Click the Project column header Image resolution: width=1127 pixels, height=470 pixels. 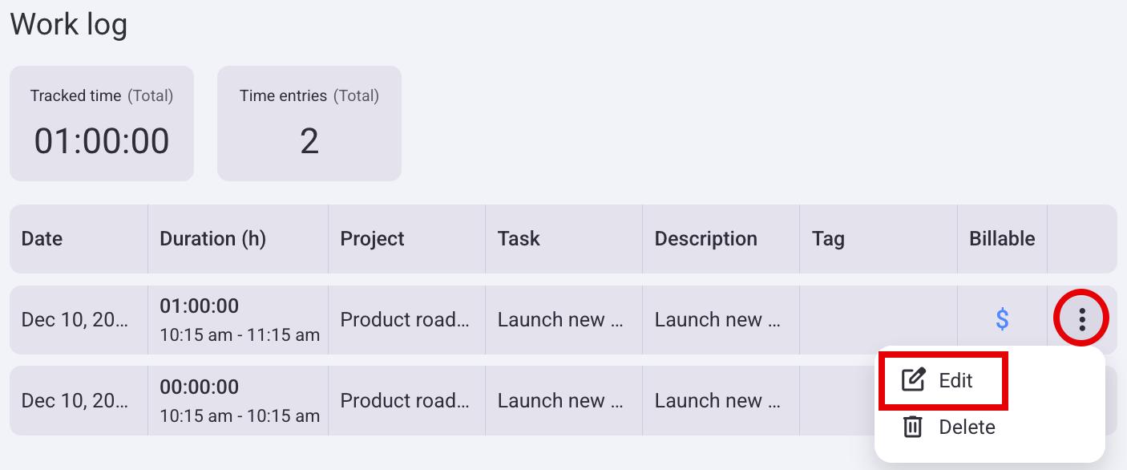pos(372,239)
